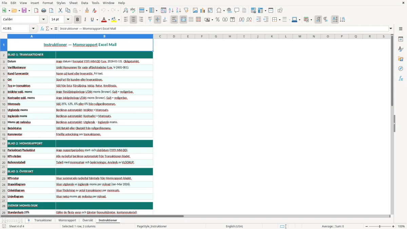Open the Calibri font name dropdown

(43, 20)
